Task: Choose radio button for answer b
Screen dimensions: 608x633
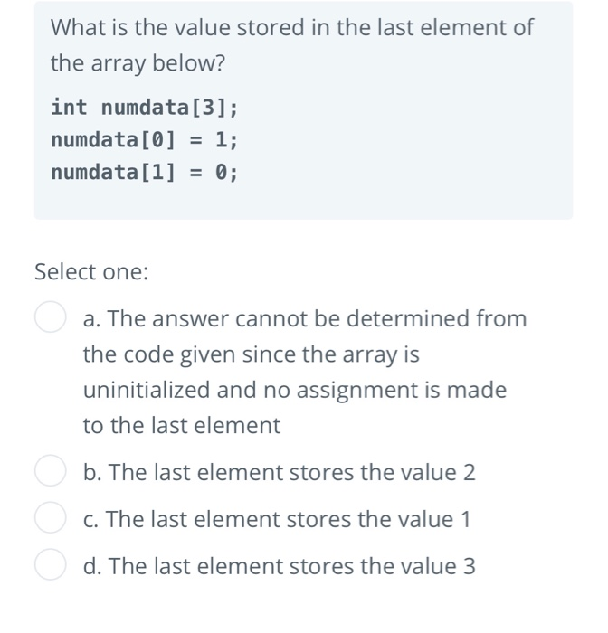Action: pos(50,471)
